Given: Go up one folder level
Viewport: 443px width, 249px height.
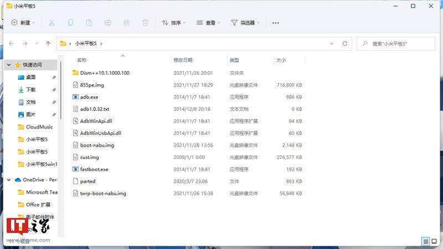Looking at the screenshot, I should (x=48, y=43).
